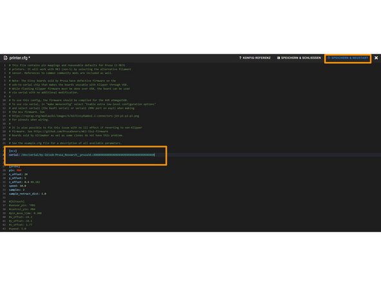The height and width of the screenshot is (286, 381).
Task: Click the speed: 10.0 line
Action: pyautogui.click(x=17, y=186)
